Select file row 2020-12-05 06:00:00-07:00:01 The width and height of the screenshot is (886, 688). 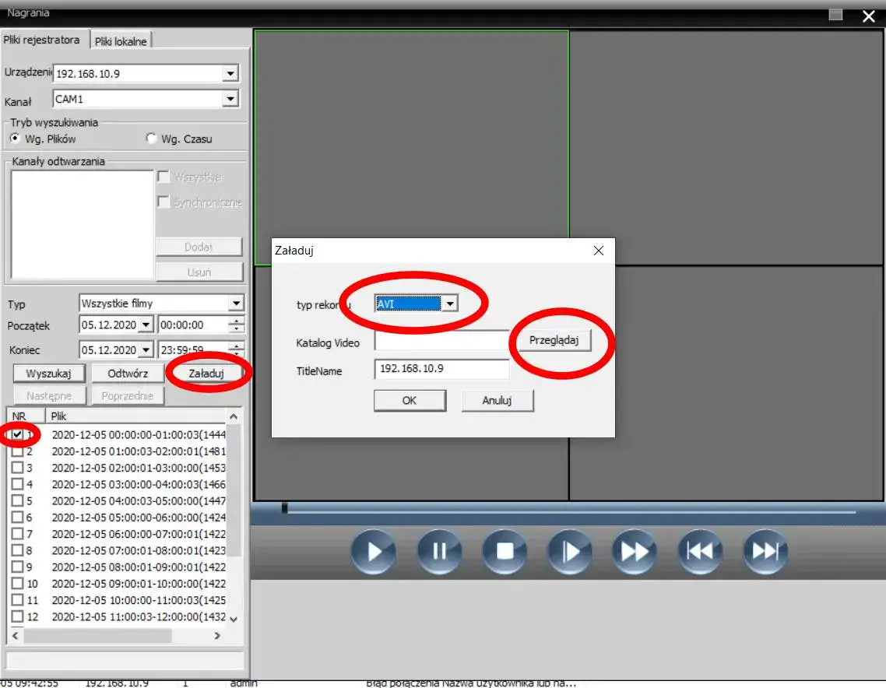pos(139,534)
